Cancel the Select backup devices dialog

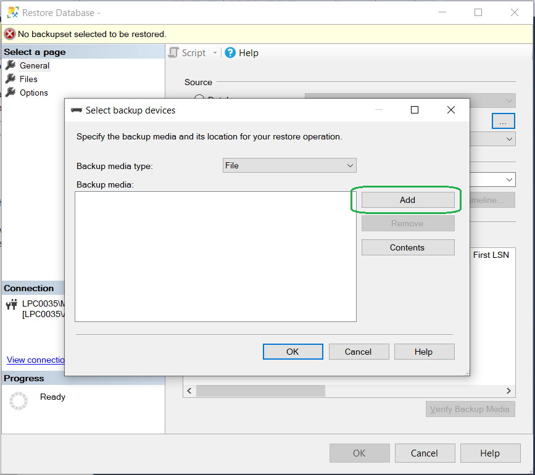359,352
